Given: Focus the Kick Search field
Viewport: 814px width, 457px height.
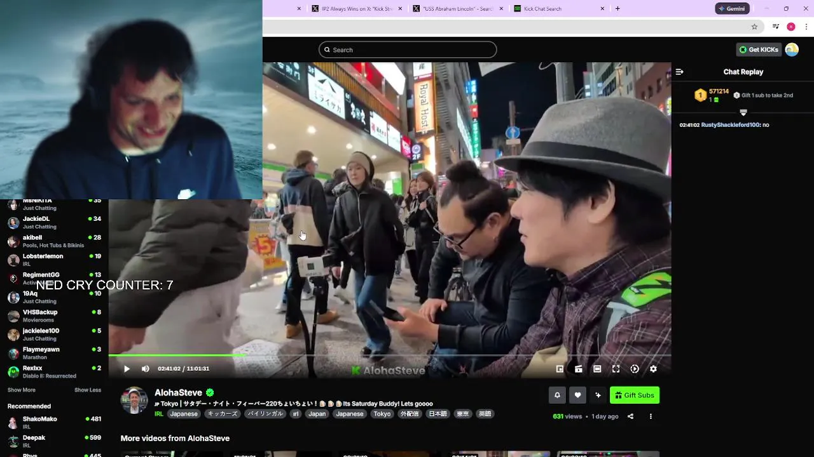Looking at the screenshot, I should pyautogui.click(x=408, y=50).
